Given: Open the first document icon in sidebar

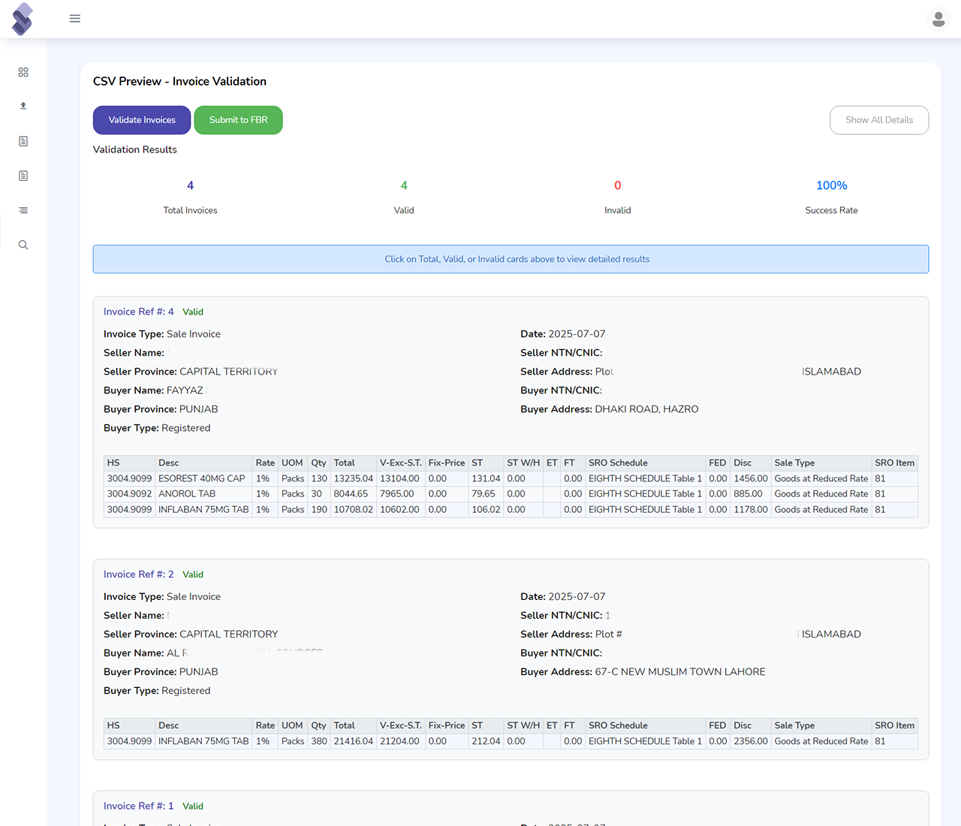Looking at the screenshot, I should tap(23, 140).
